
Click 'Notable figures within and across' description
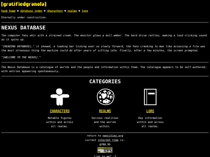click(x=60, y=122)
